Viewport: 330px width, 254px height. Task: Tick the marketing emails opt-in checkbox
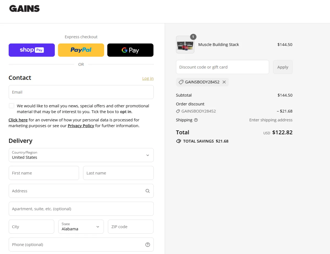12,106
